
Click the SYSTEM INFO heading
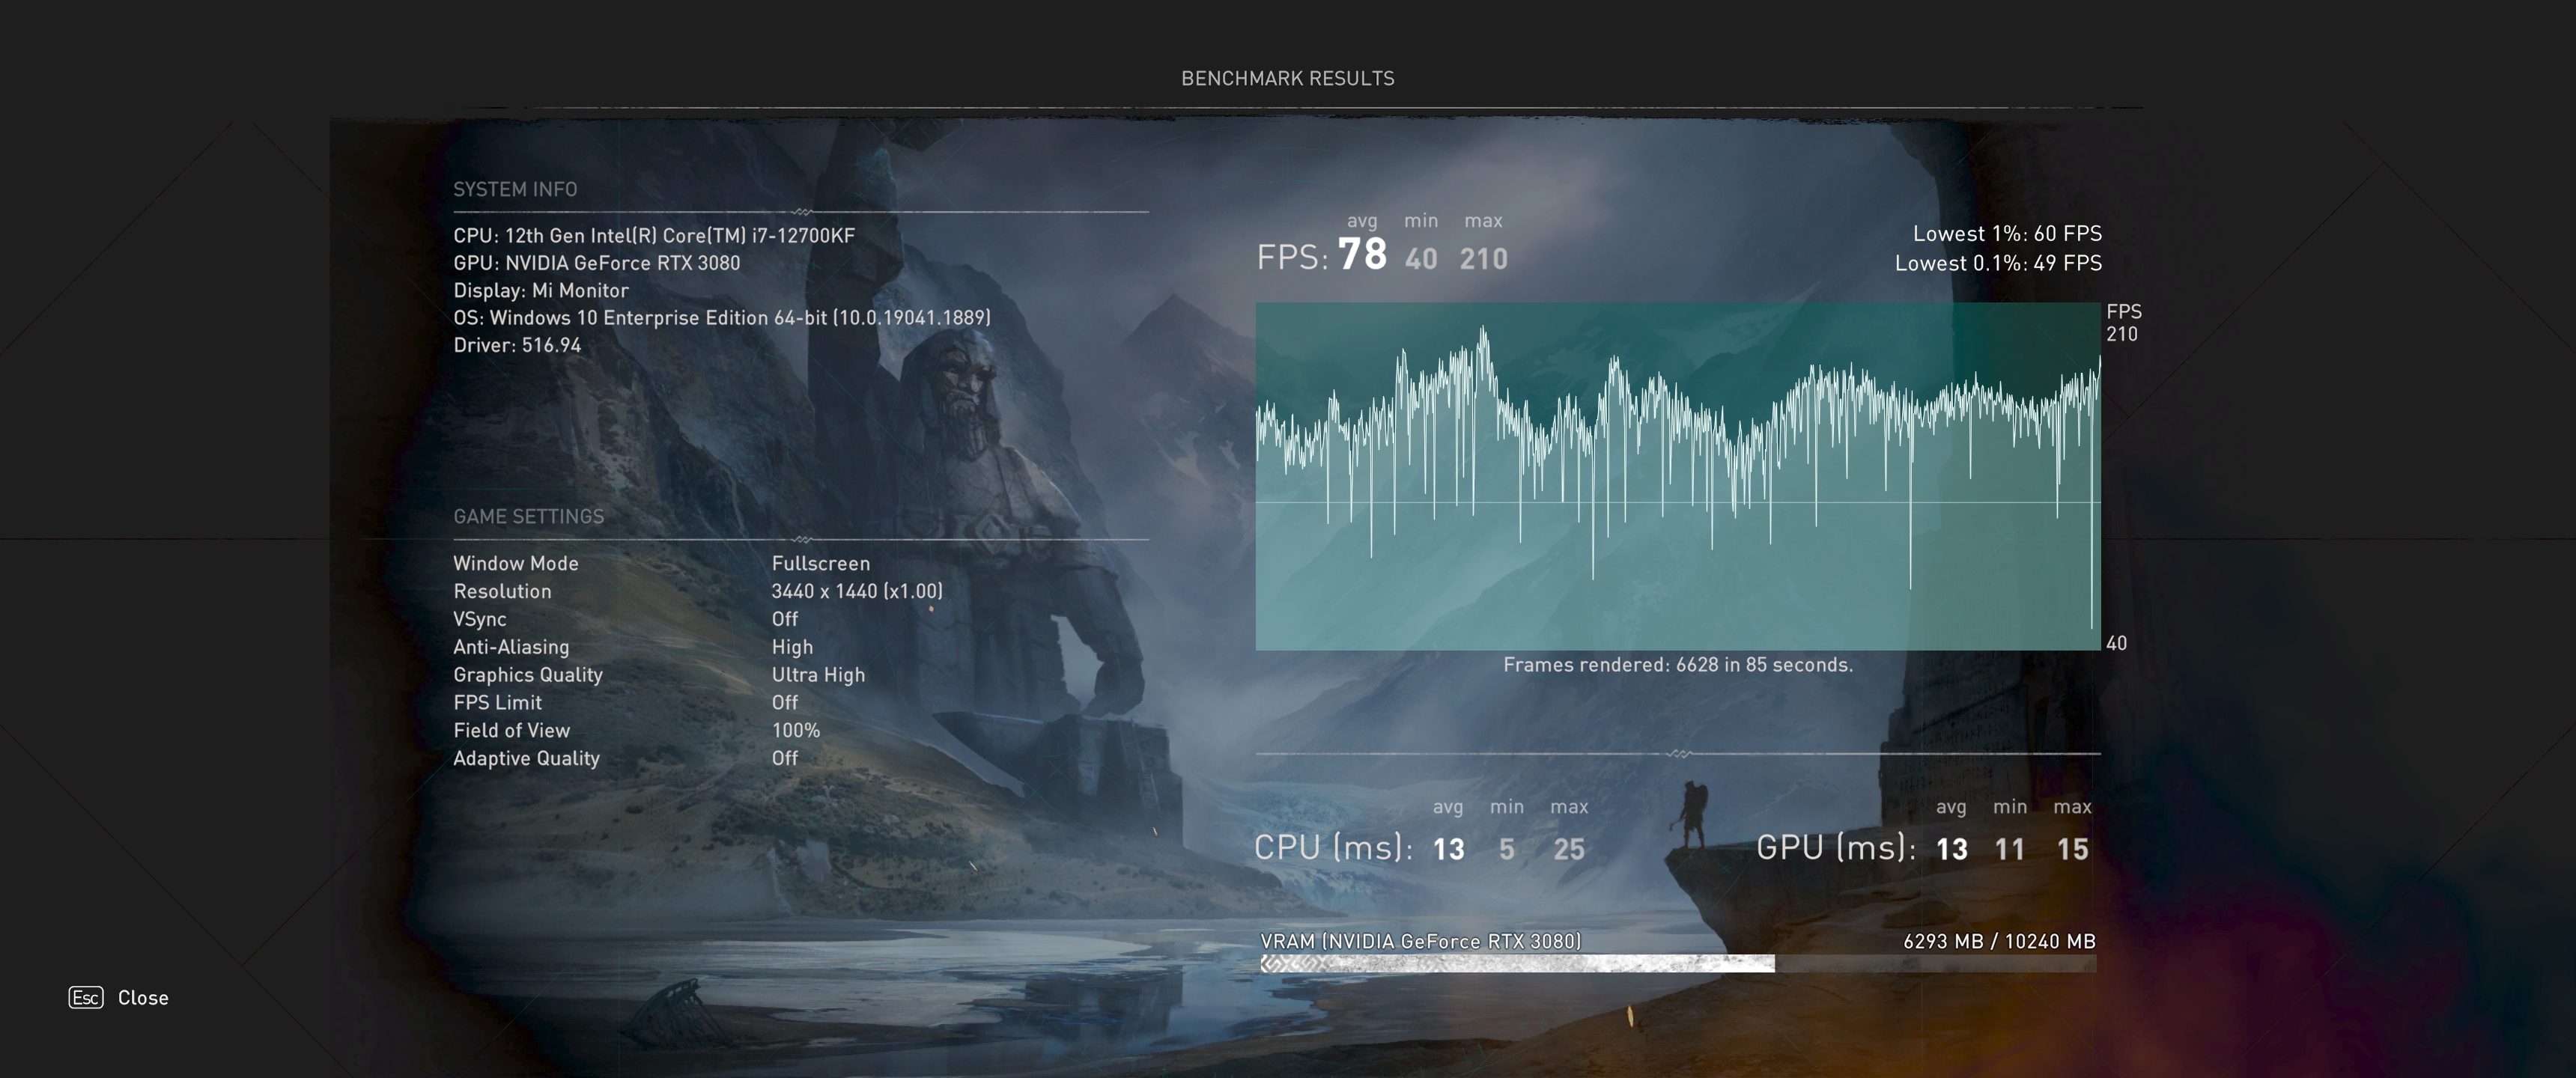click(515, 189)
